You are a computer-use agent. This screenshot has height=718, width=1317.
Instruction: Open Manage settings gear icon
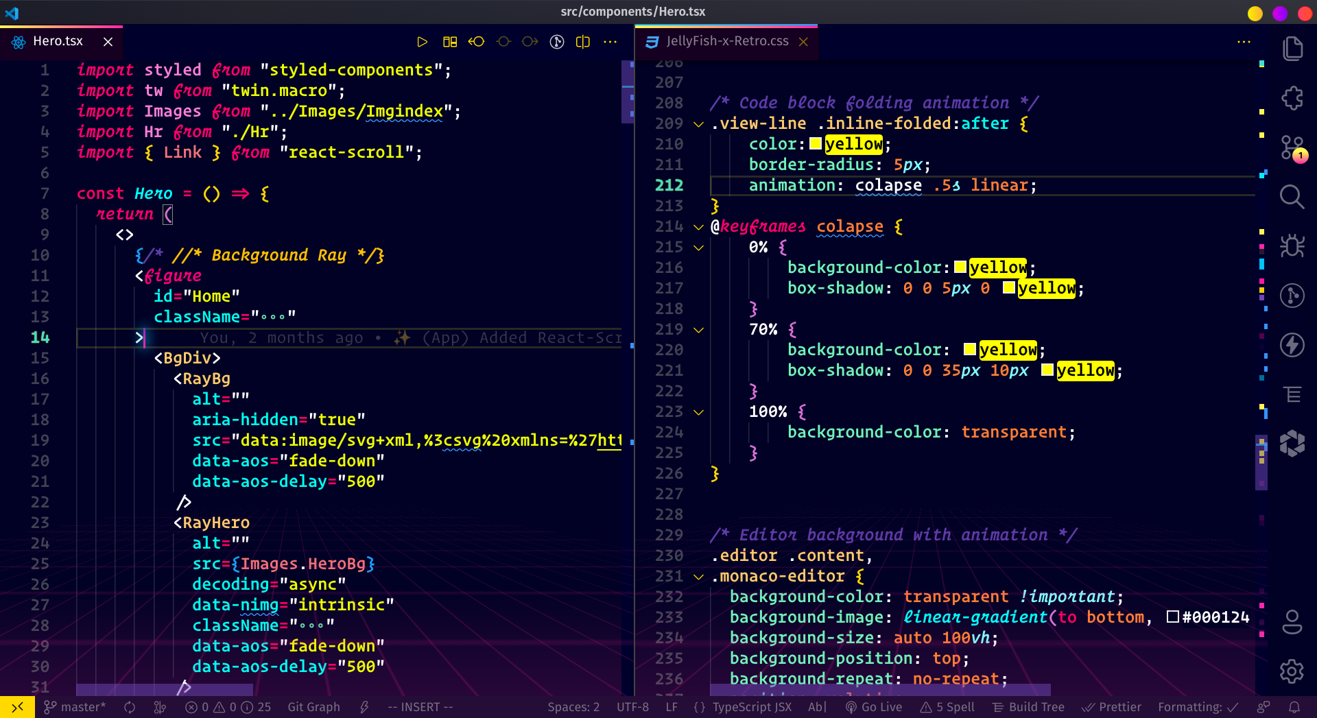[1292, 671]
